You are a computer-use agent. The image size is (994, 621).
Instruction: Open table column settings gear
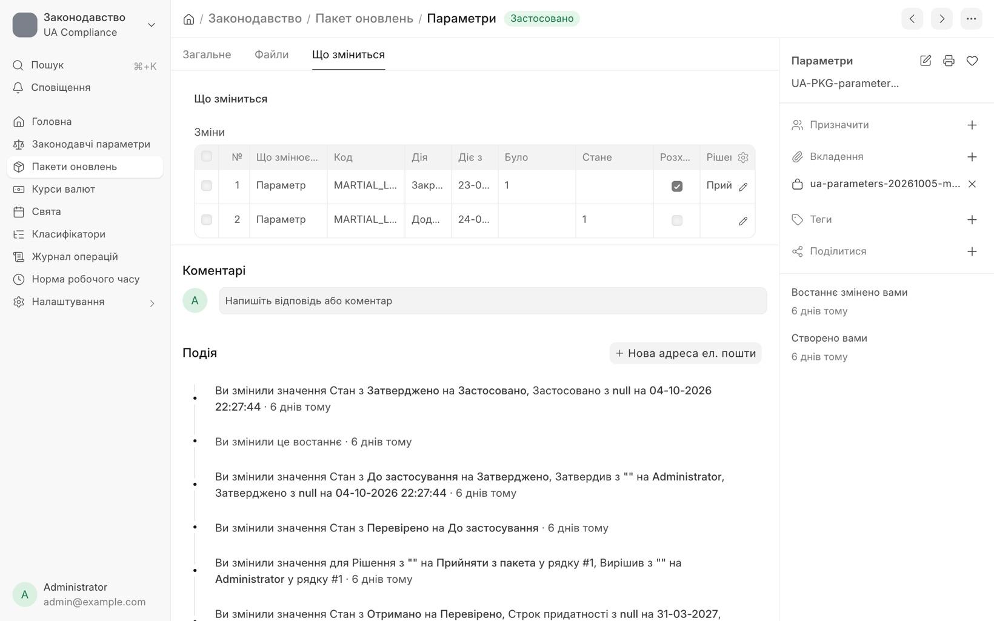pos(743,158)
